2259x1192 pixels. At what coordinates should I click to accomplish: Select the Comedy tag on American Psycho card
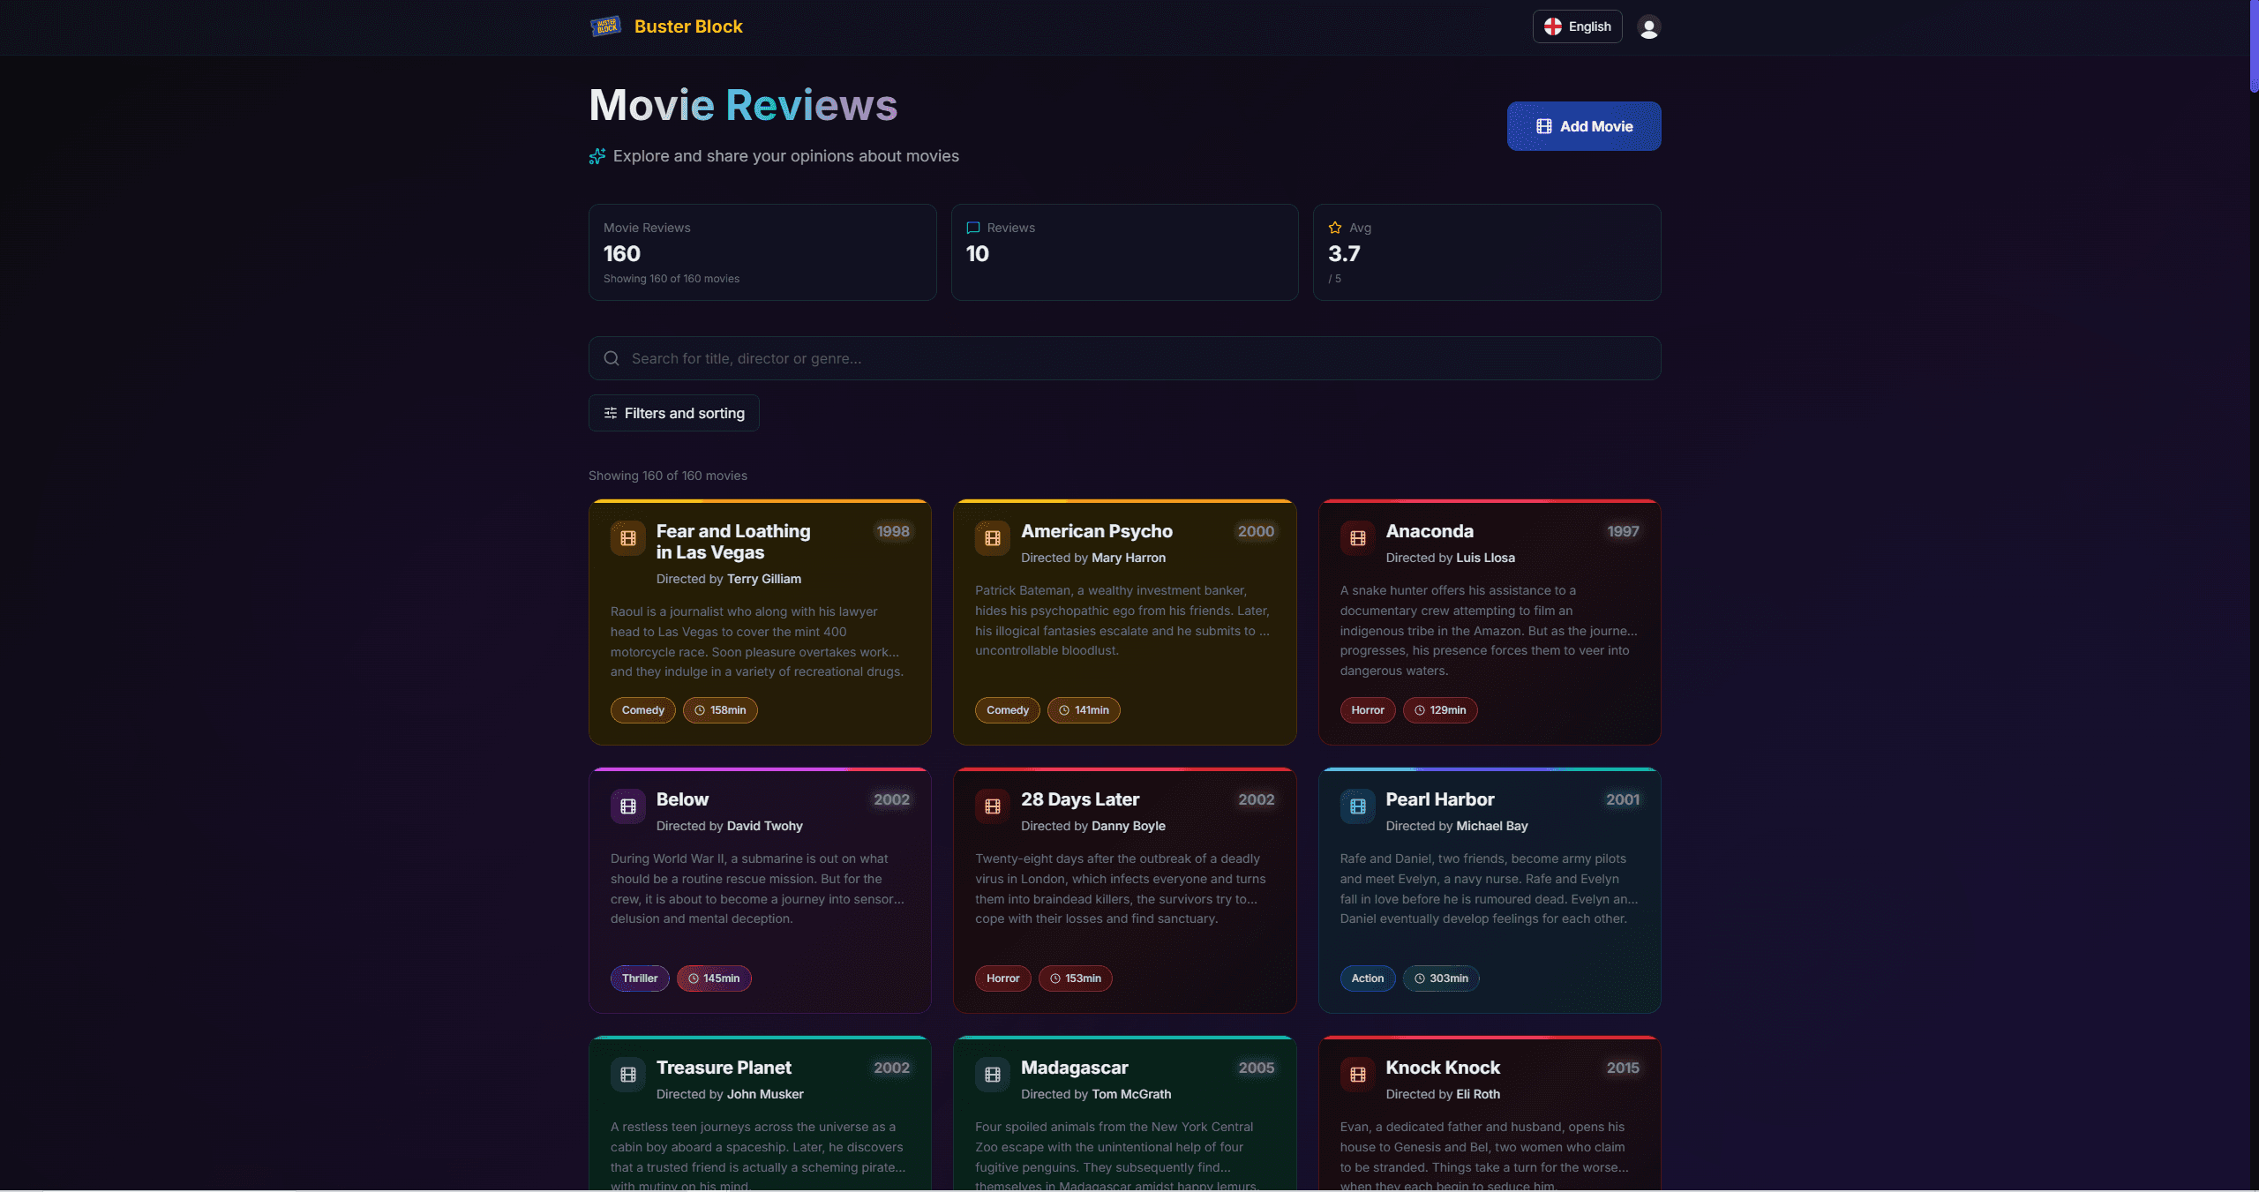(x=1008, y=710)
